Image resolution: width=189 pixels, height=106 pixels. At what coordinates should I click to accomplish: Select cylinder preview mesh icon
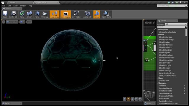(x=125, y=99)
